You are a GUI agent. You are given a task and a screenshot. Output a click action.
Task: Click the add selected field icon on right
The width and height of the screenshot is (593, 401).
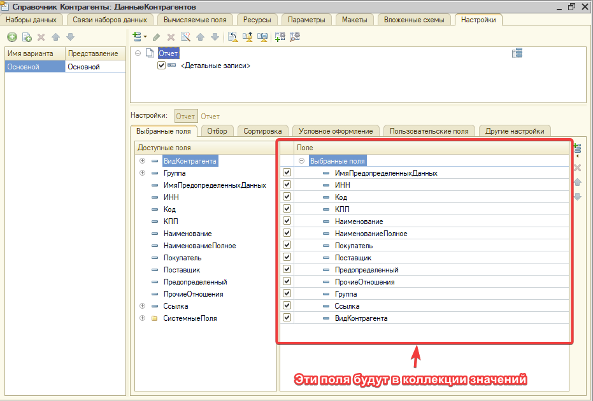[578, 149]
